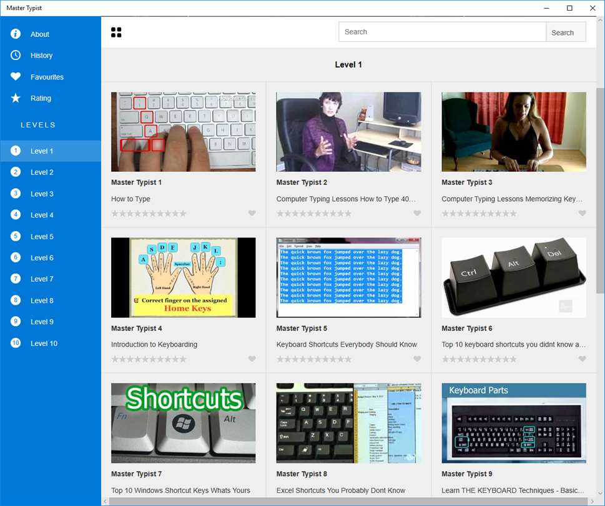This screenshot has height=506, width=605.
Task: Click the horizontal scrollbar at bottom
Action: (x=349, y=502)
